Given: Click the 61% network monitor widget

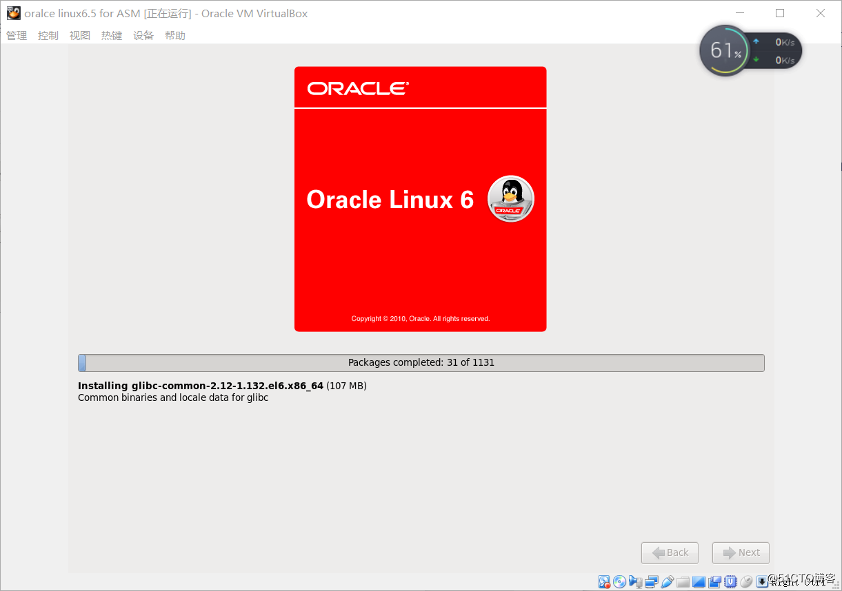Looking at the screenshot, I should pyautogui.click(x=751, y=51).
